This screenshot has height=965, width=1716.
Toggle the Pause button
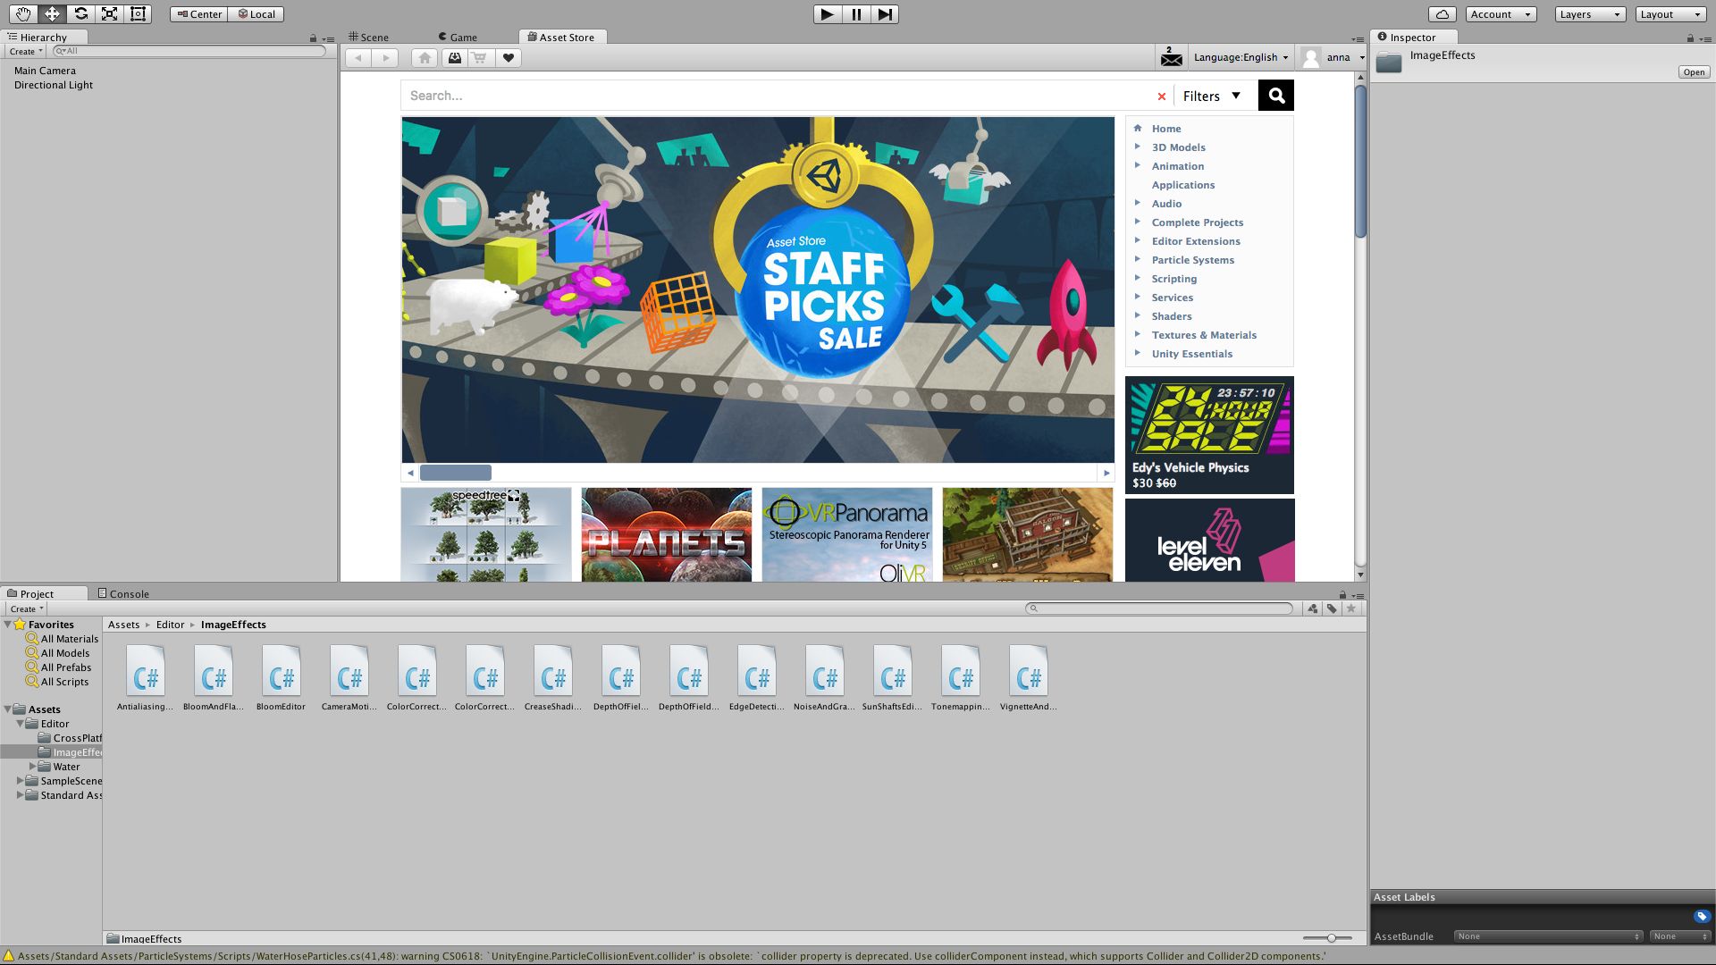pyautogui.click(x=856, y=14)
